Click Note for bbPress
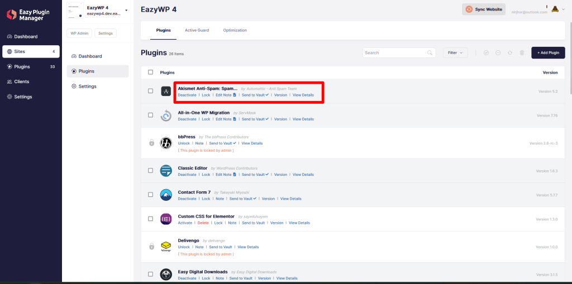The width and height of the screenshot is (572, 284). [199, 143]
